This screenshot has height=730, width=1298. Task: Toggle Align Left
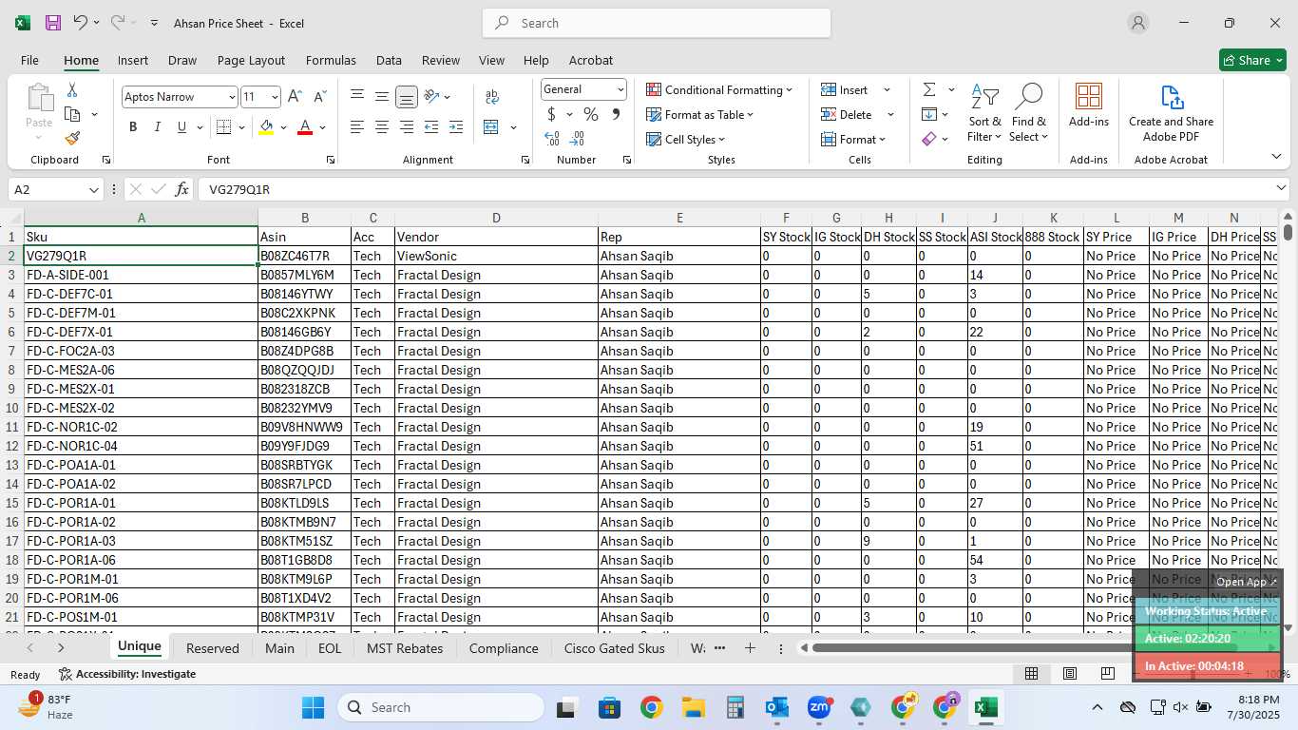(357, 127)
